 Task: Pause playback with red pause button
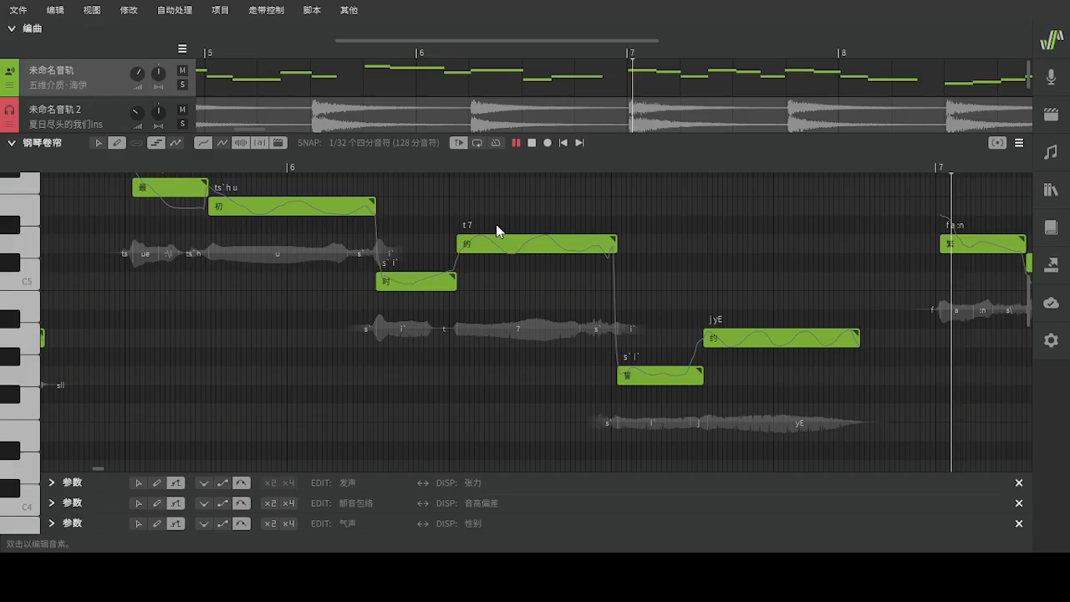tap(516, 143)
